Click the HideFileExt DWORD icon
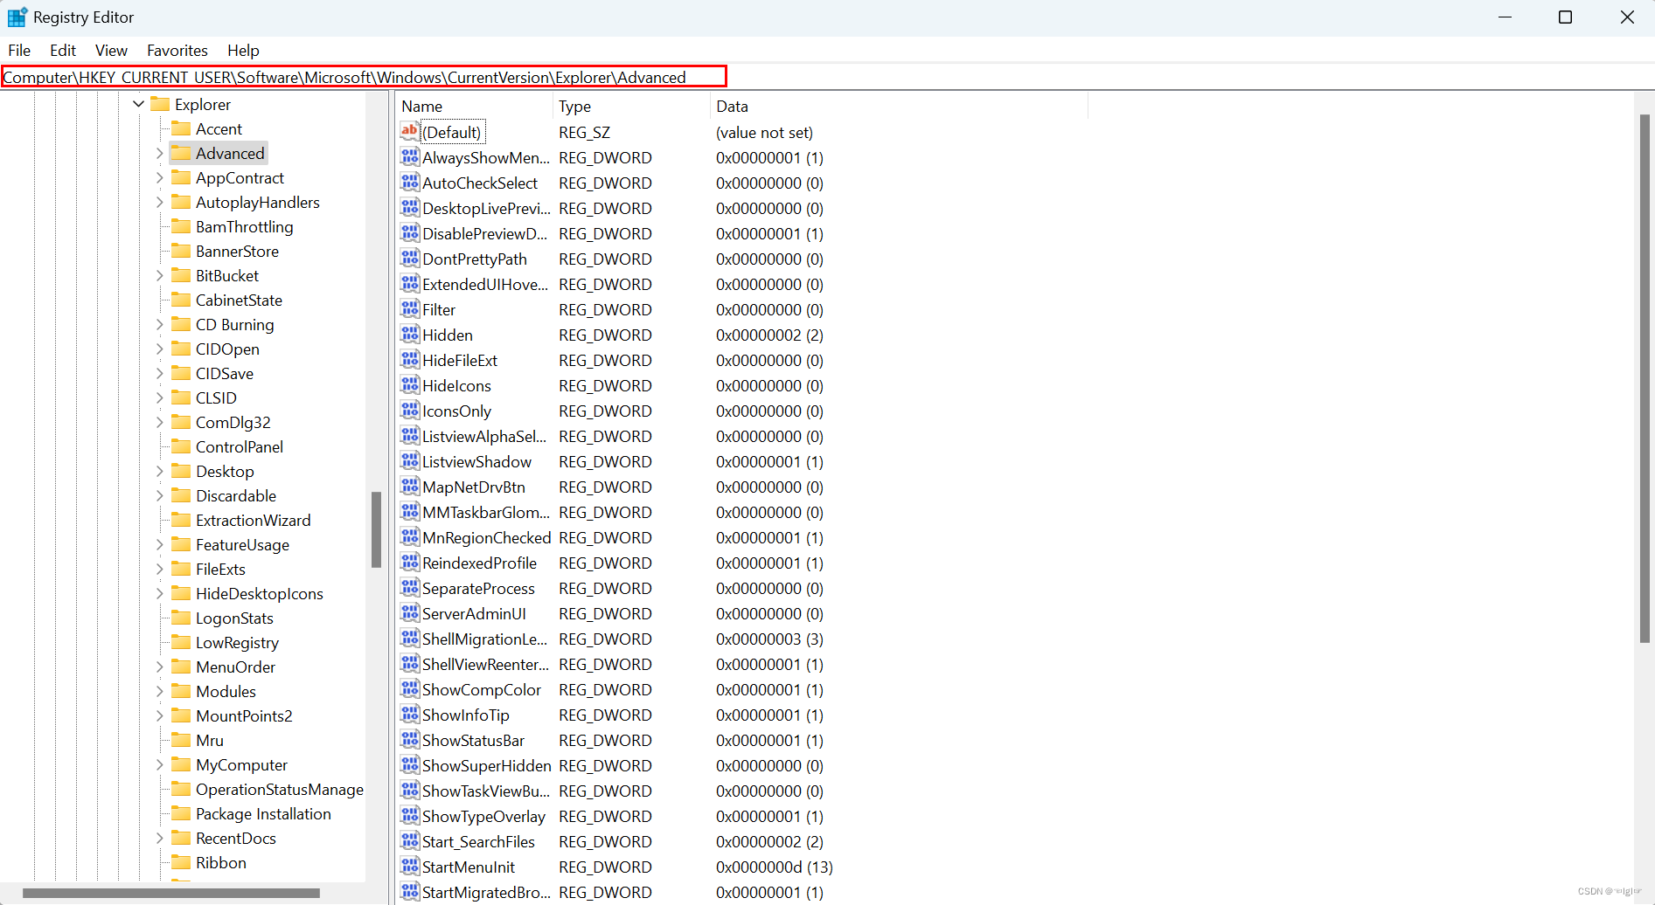 [x=410, y=360]
